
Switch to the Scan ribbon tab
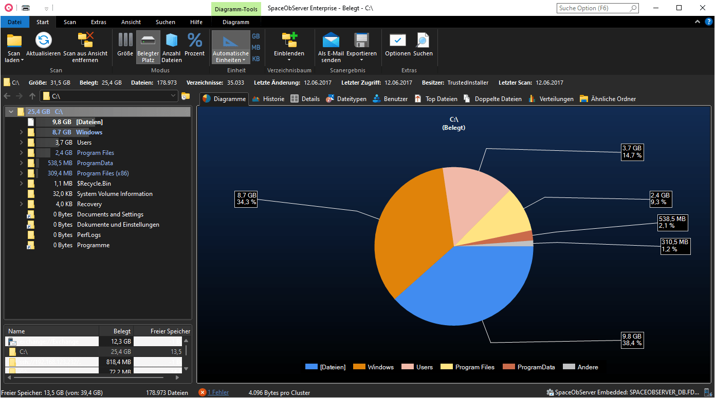[x=70, y=22]
